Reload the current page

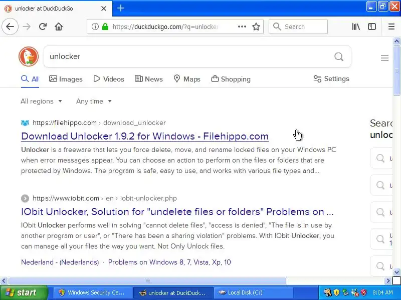click(x=43, y=26)
